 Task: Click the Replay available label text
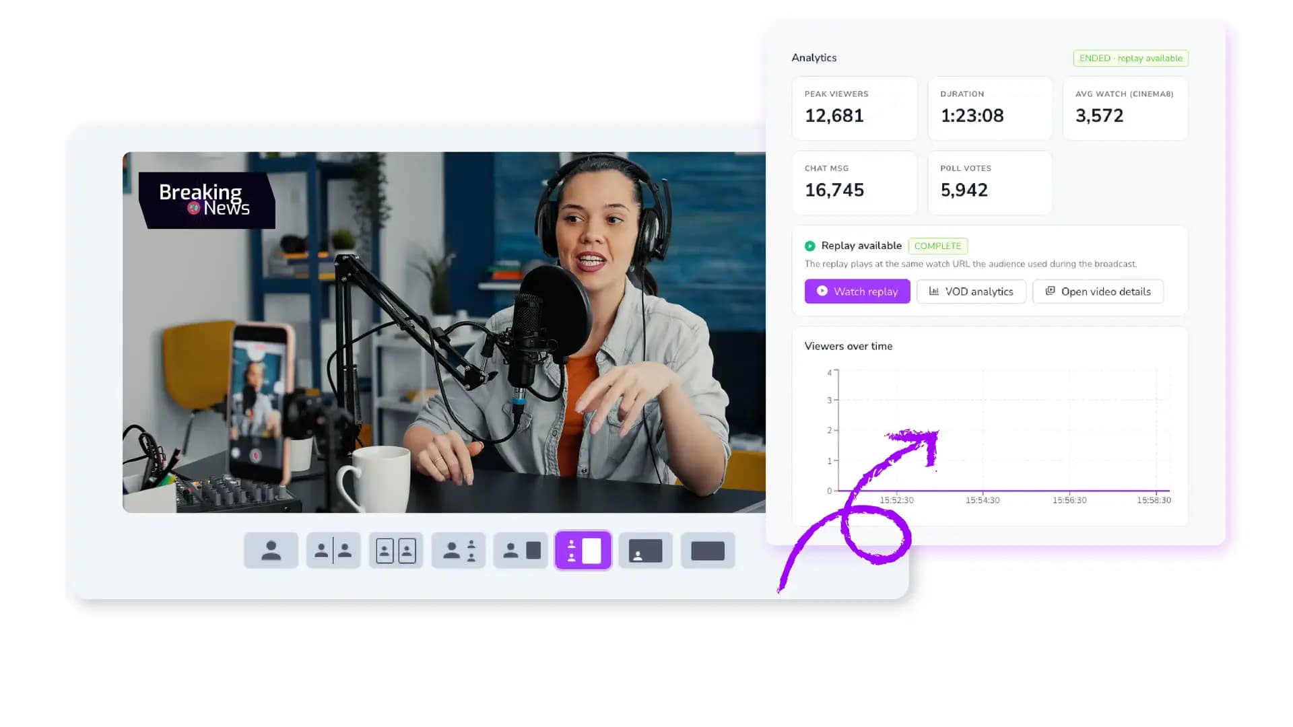coord(861,246)
